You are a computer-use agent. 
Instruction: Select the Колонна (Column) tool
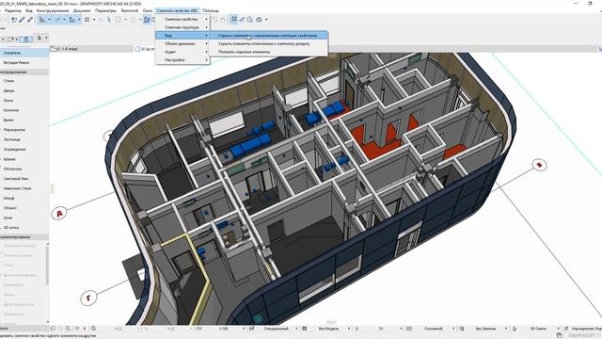point(10,110)
